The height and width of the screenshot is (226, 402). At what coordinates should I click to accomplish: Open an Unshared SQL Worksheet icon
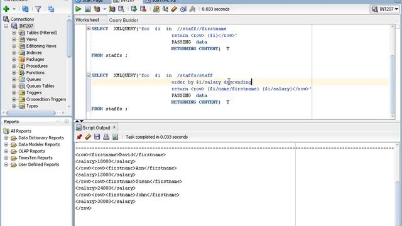point(156,9)
